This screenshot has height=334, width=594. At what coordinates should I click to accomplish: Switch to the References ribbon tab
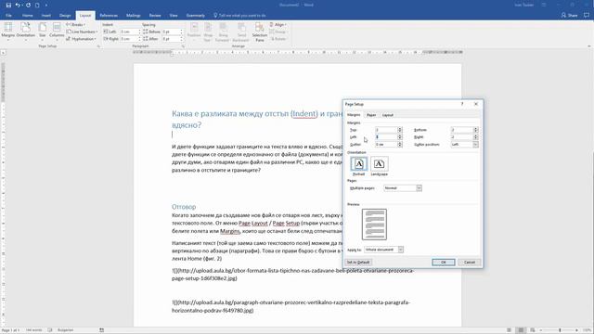pyautogui.click(x=109, y=16)
